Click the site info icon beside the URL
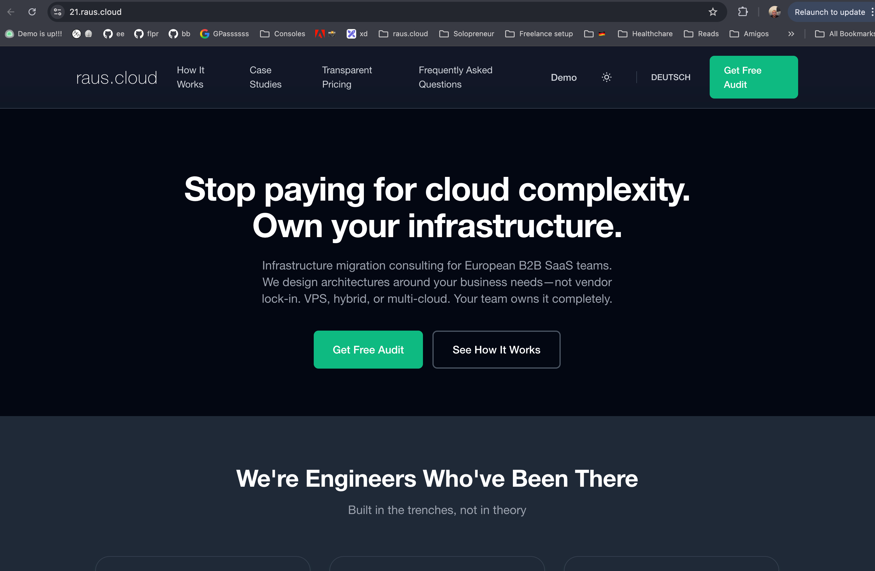 click(x=58, y=12)
